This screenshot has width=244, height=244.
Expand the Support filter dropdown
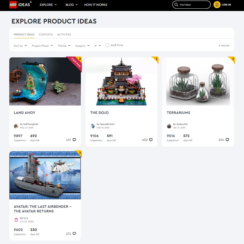[x=82, y=45]
